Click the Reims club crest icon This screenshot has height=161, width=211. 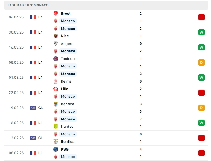coord(56,81)
